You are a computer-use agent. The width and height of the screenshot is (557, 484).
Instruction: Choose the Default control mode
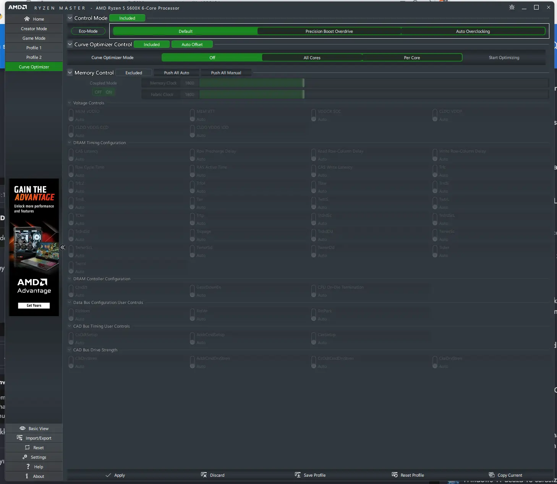185,31
